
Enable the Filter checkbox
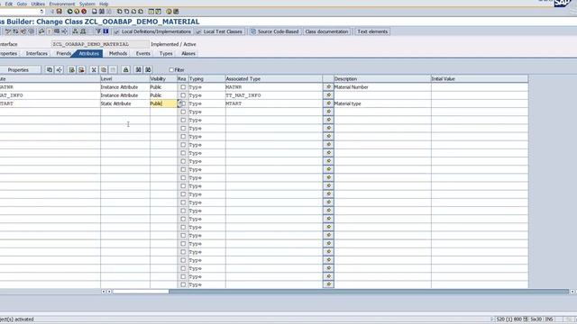pos(171,70)
